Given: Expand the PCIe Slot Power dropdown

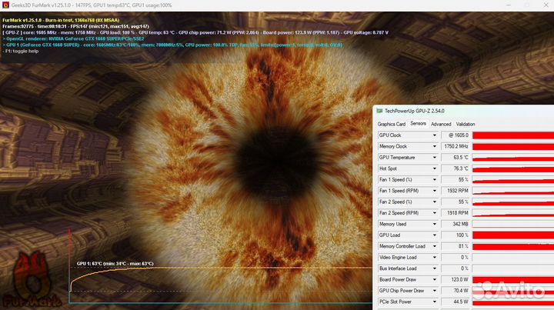Looking at the screenshot, I should coord(435,302).
